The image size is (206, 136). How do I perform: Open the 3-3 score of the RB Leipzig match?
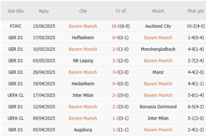[x=116, y=61]
